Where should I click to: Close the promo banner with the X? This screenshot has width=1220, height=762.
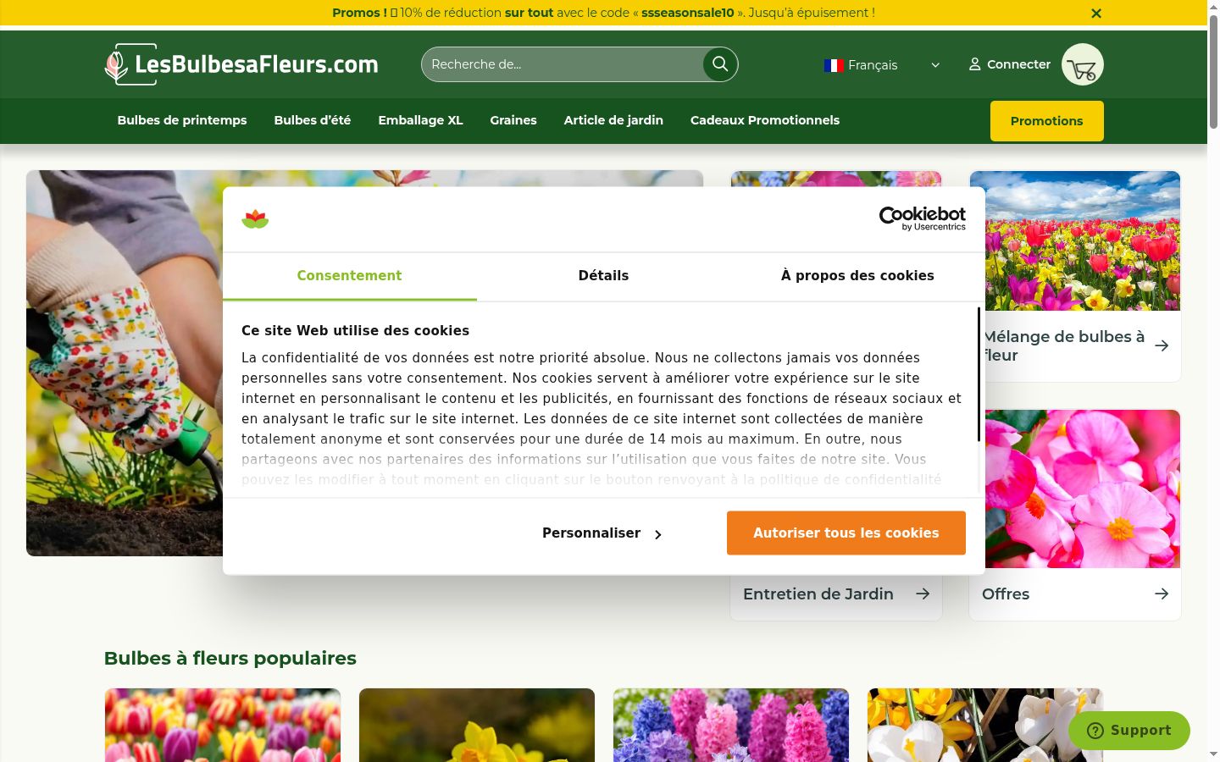coord(1096,13)
